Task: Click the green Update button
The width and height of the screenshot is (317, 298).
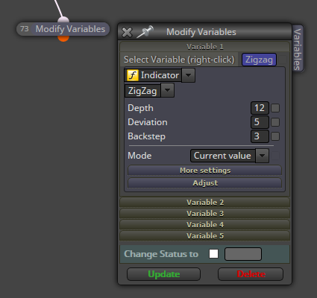Action: pyautogui.click(x=163, y=274)
